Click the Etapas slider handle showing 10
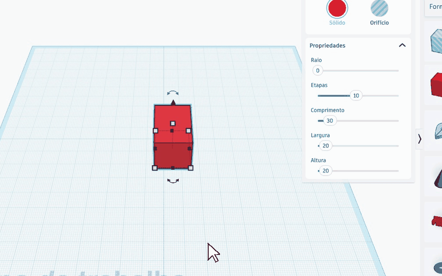This screenshot has height=276, width=442. coord(356,96)
